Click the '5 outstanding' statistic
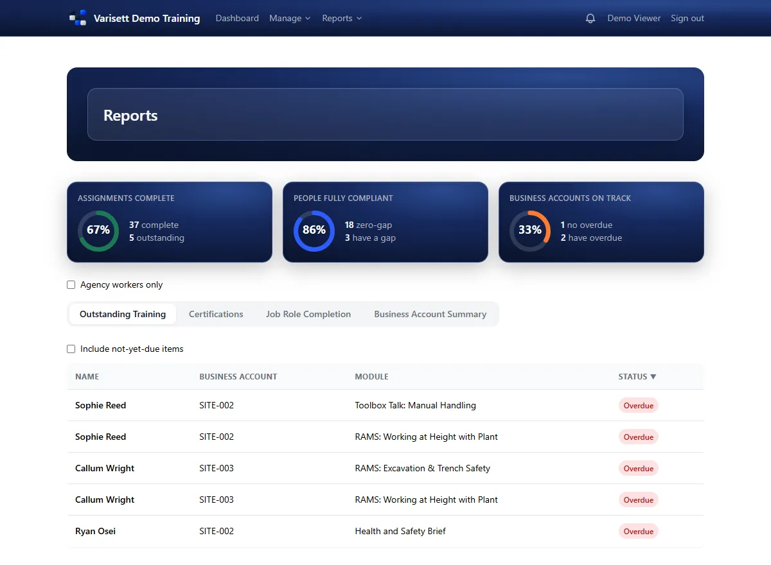Screen dimensions: 771x565 click(157, 238)
